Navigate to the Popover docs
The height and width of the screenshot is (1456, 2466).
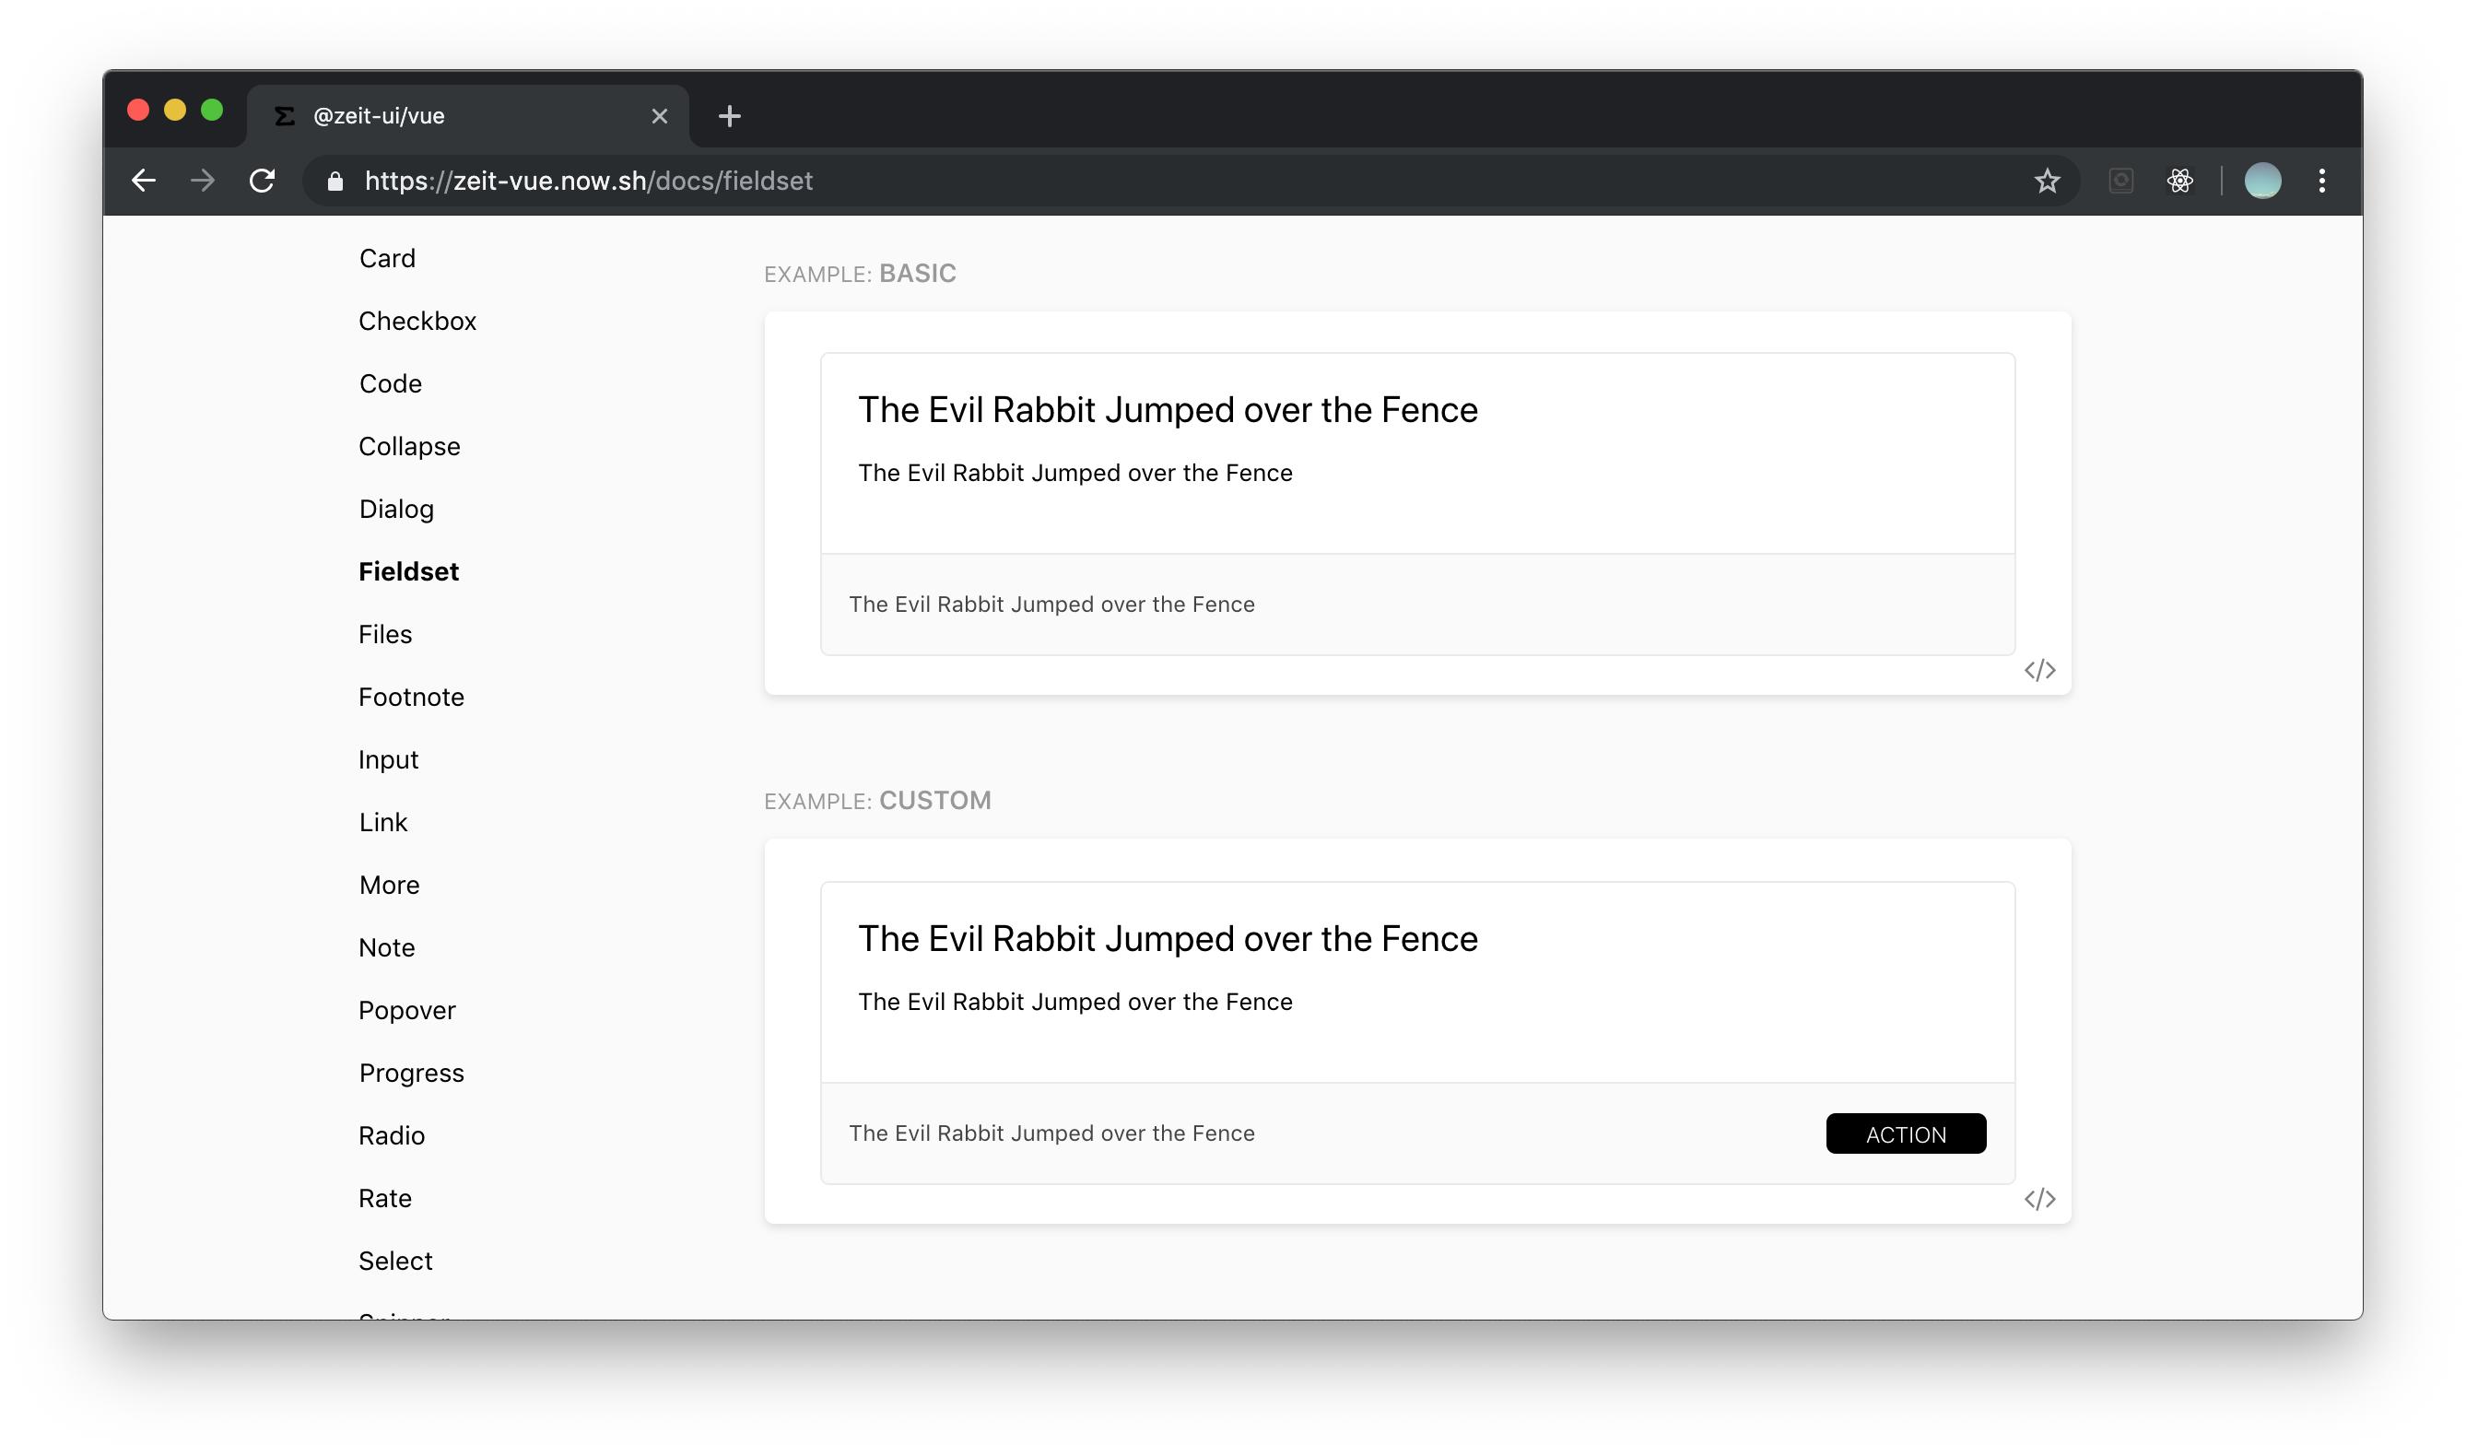(406, 1011)
